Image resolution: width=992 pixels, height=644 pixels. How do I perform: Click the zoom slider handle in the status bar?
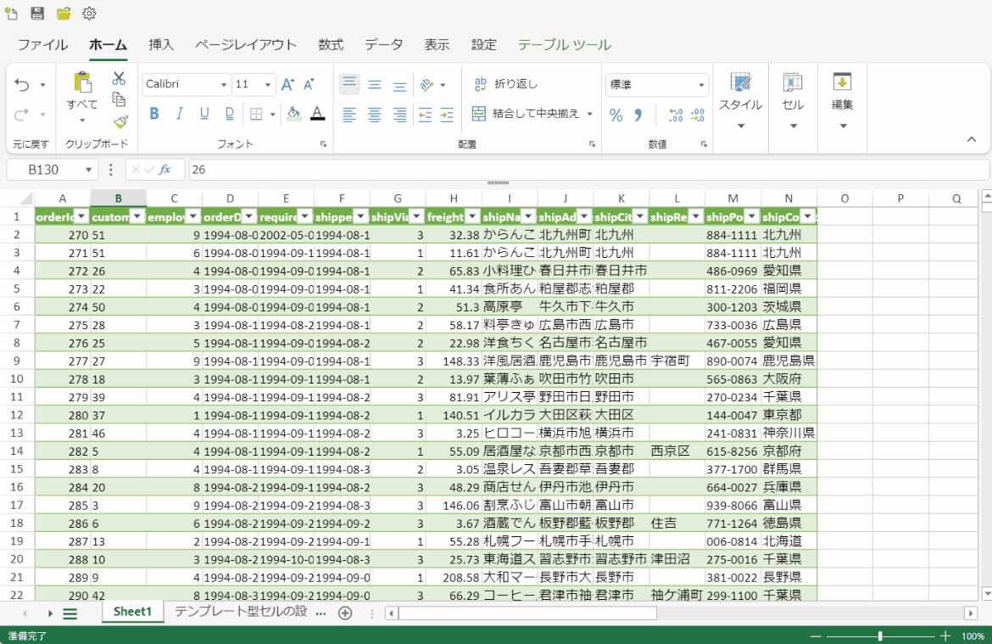click(x=880, y=636)
